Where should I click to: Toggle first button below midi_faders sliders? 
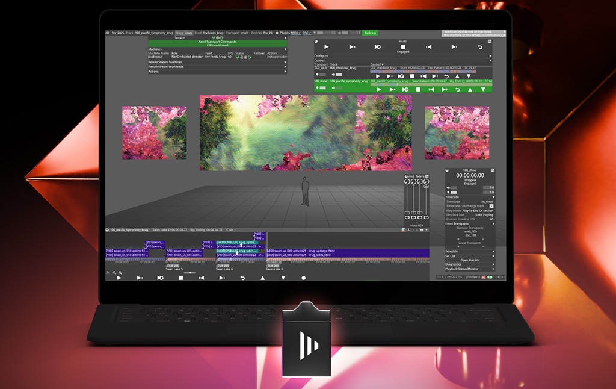407,217
